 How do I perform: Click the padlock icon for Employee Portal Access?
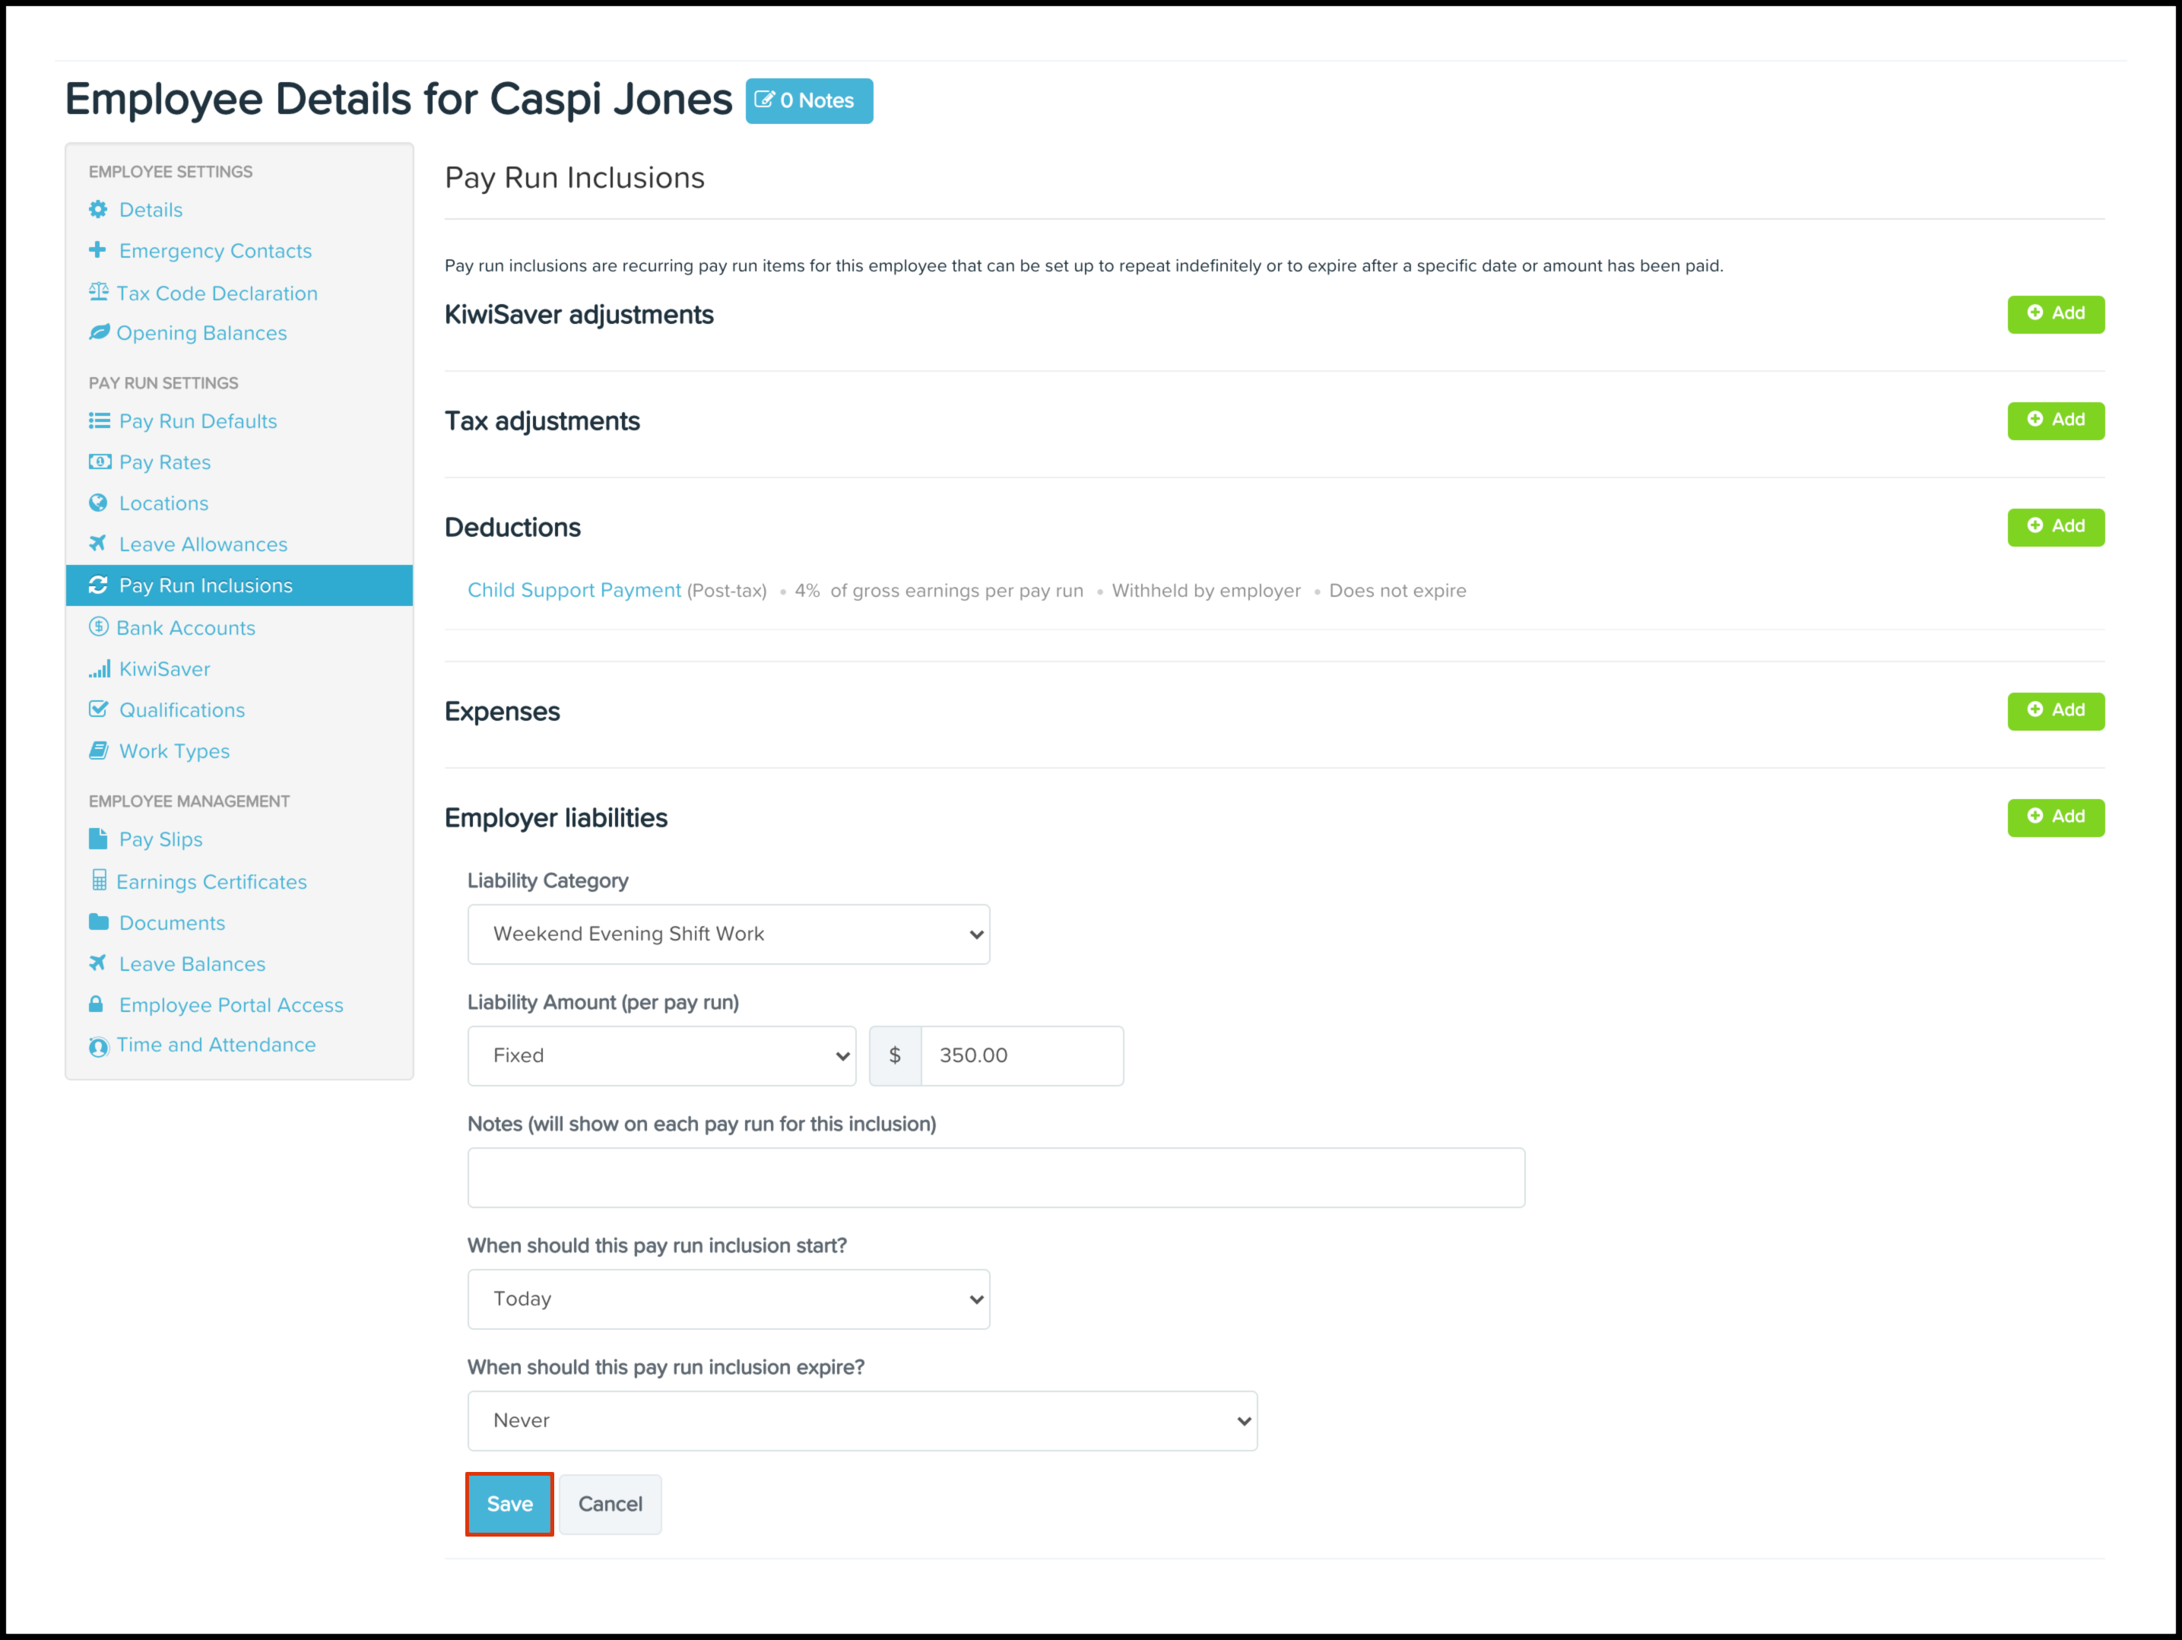point(96,1004)
